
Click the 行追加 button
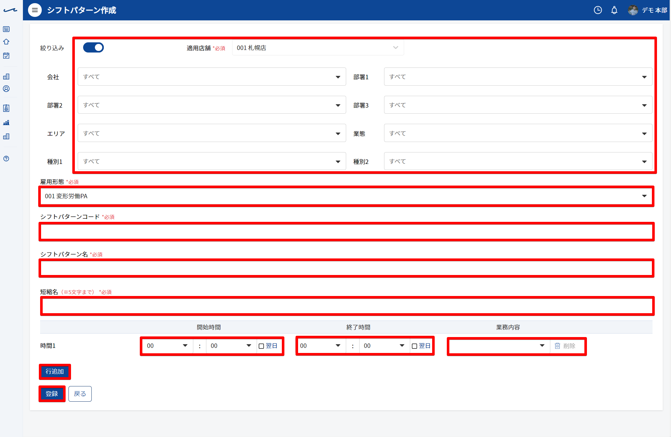click(x=55, y=371)
